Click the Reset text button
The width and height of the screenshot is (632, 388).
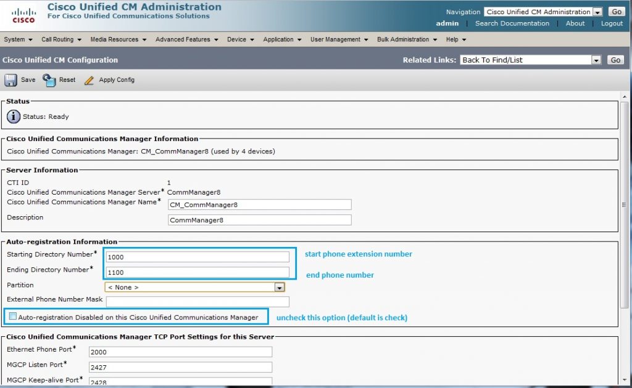[67, 79]
